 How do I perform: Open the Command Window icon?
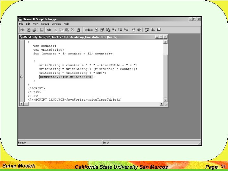click(x=159, y=30)
